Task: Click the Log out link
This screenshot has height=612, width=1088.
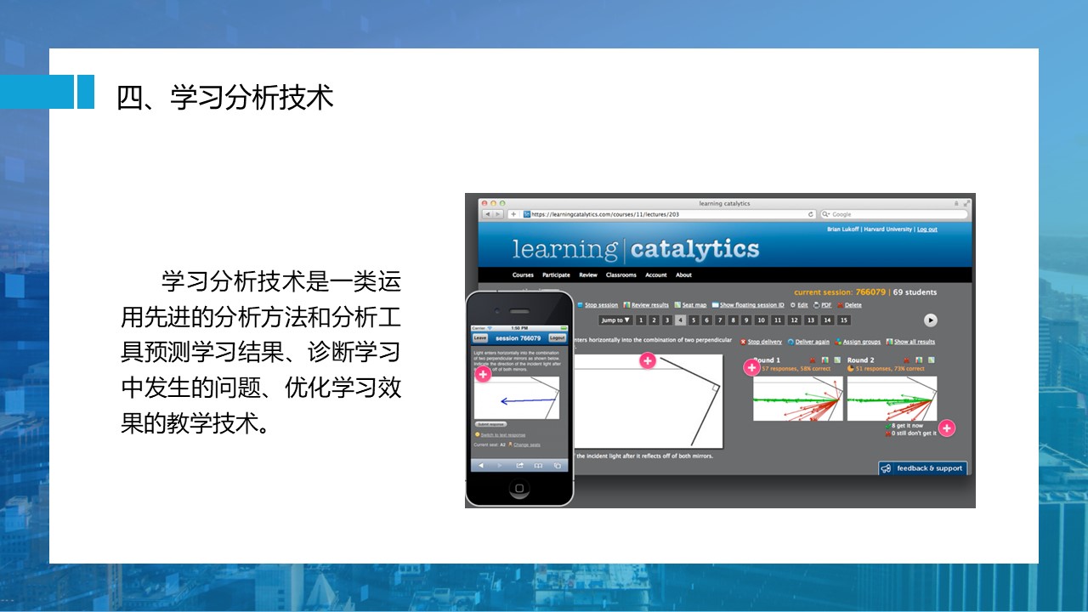Action: click(926, 229)
